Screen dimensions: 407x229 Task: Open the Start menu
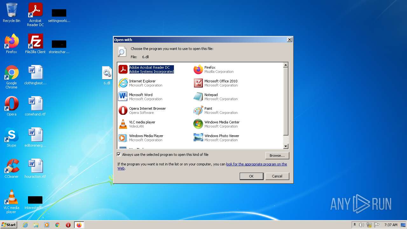tap(9, 225)
